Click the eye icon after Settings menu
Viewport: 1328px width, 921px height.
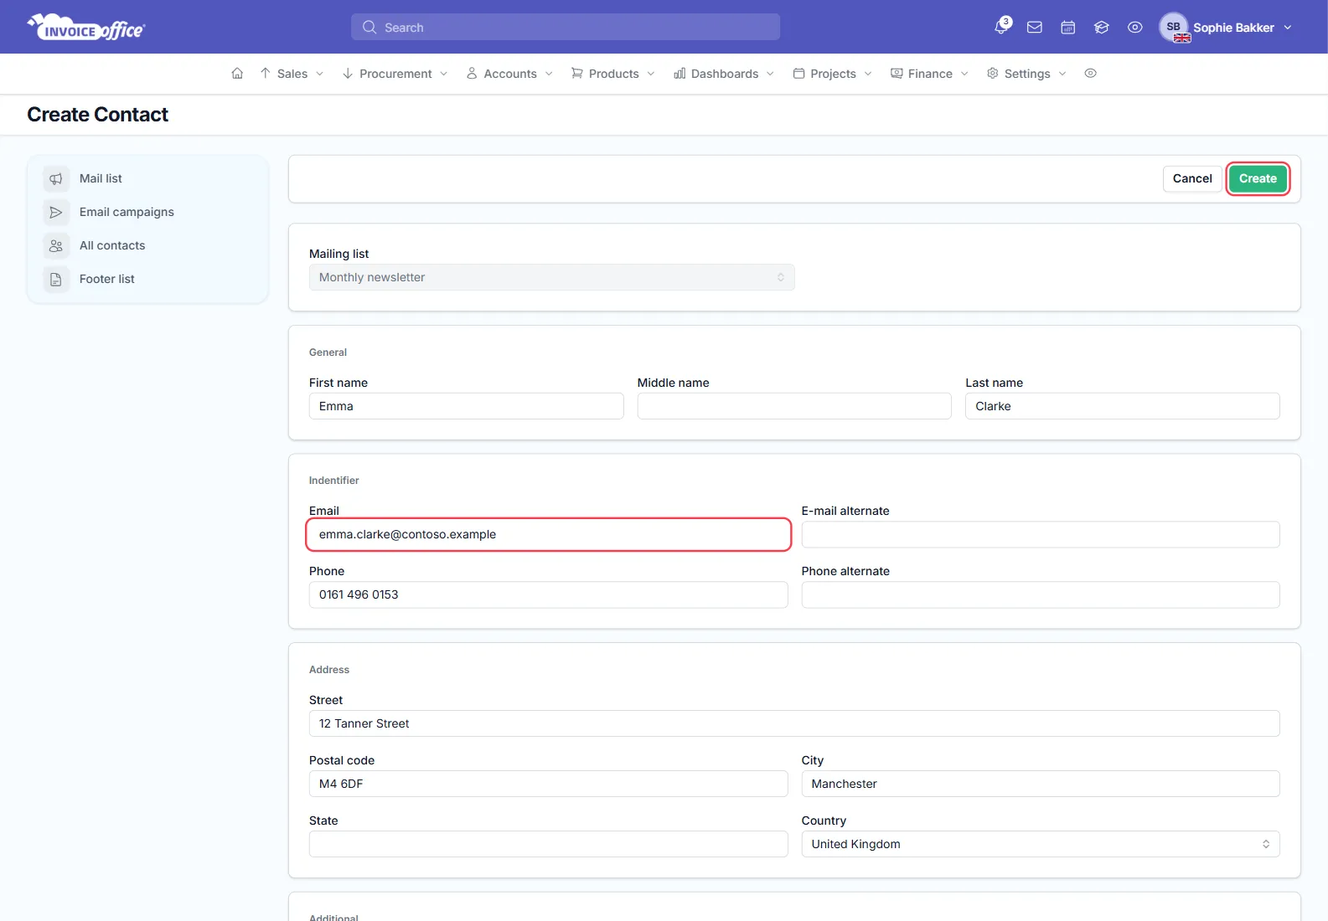(1090, 74)
